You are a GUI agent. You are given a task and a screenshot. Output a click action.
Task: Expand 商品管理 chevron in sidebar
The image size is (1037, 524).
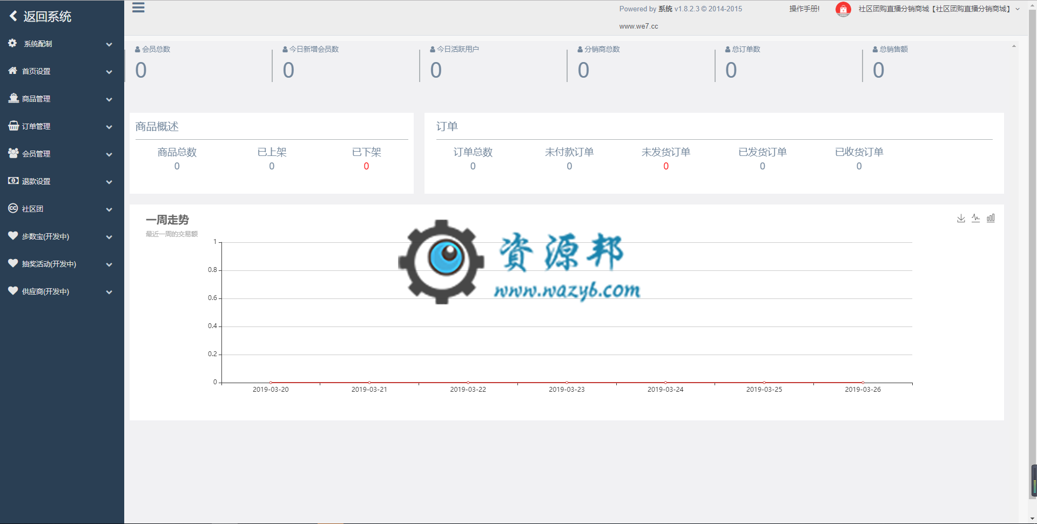click(x=109, y=99)
